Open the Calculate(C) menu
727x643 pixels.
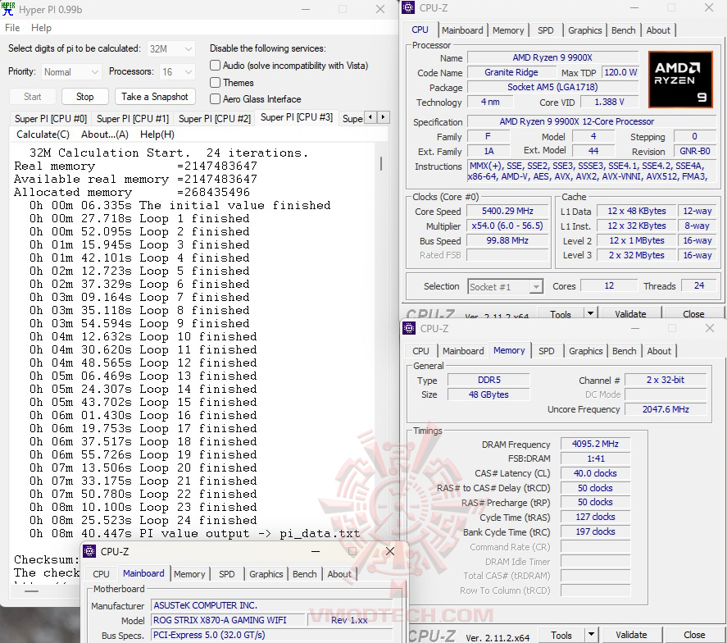(43, 135)
